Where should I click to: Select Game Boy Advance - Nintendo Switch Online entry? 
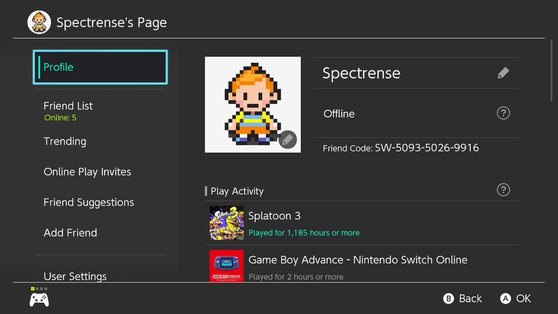pyautogui.click(x=362, y=264)
